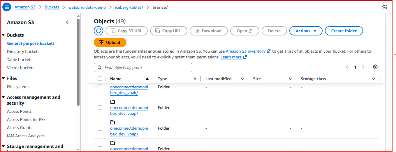Viewport: 396px width, 152px height.
Task: Open table preferences gear icon
Action: (375, 67)
